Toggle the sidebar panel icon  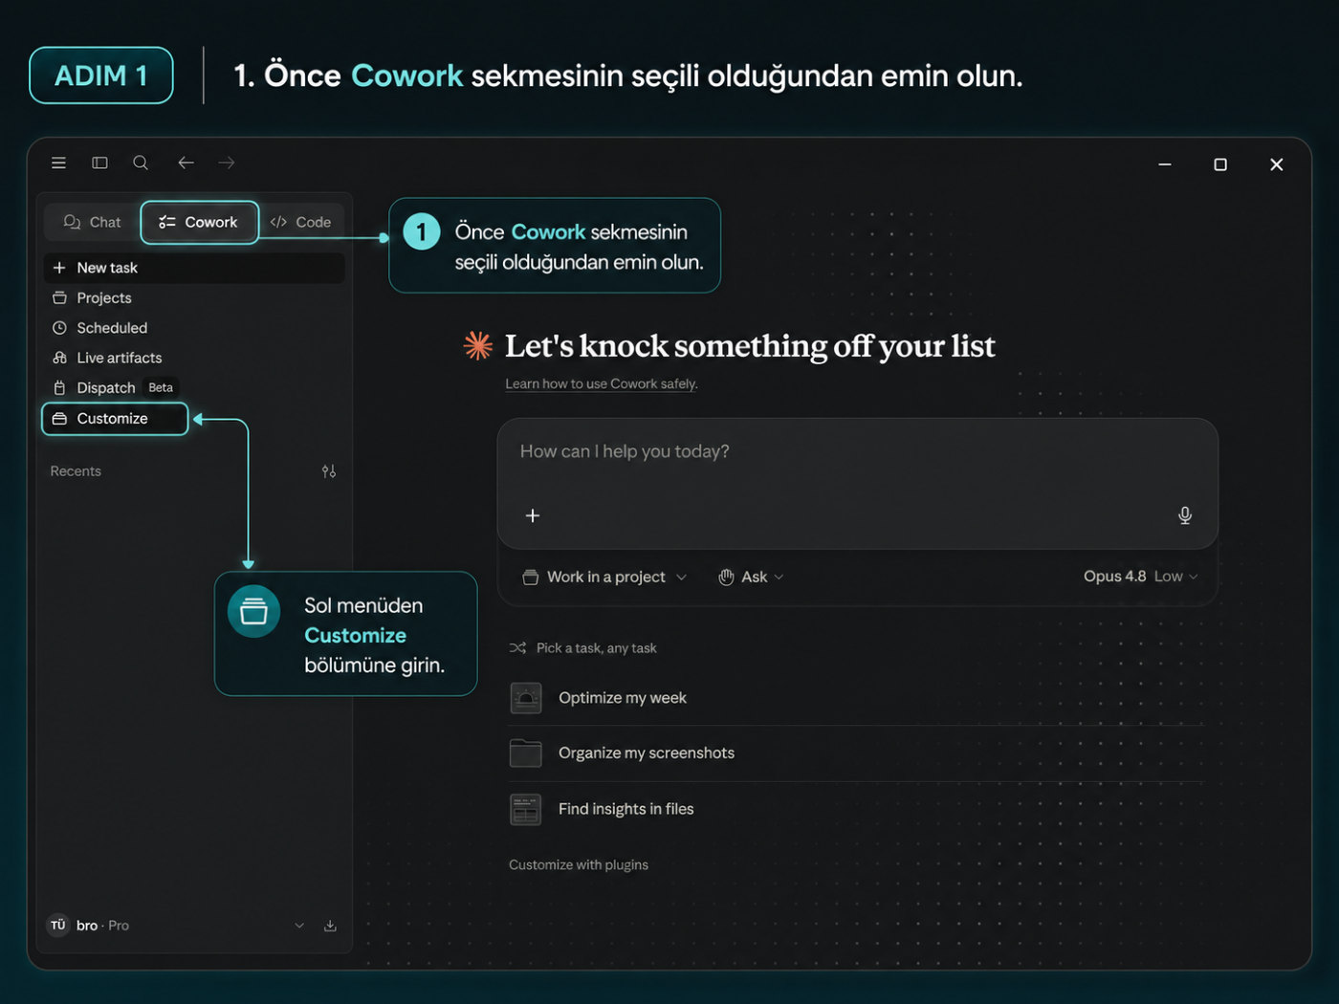tap(99, 163)
